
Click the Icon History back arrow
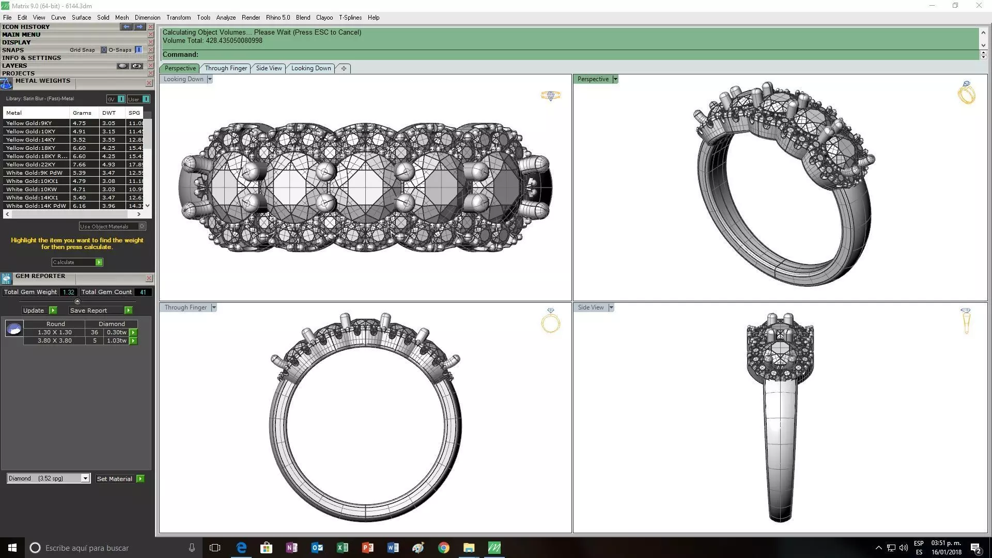126,26
